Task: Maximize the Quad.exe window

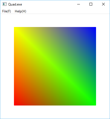Action: [x=91, y=4]
